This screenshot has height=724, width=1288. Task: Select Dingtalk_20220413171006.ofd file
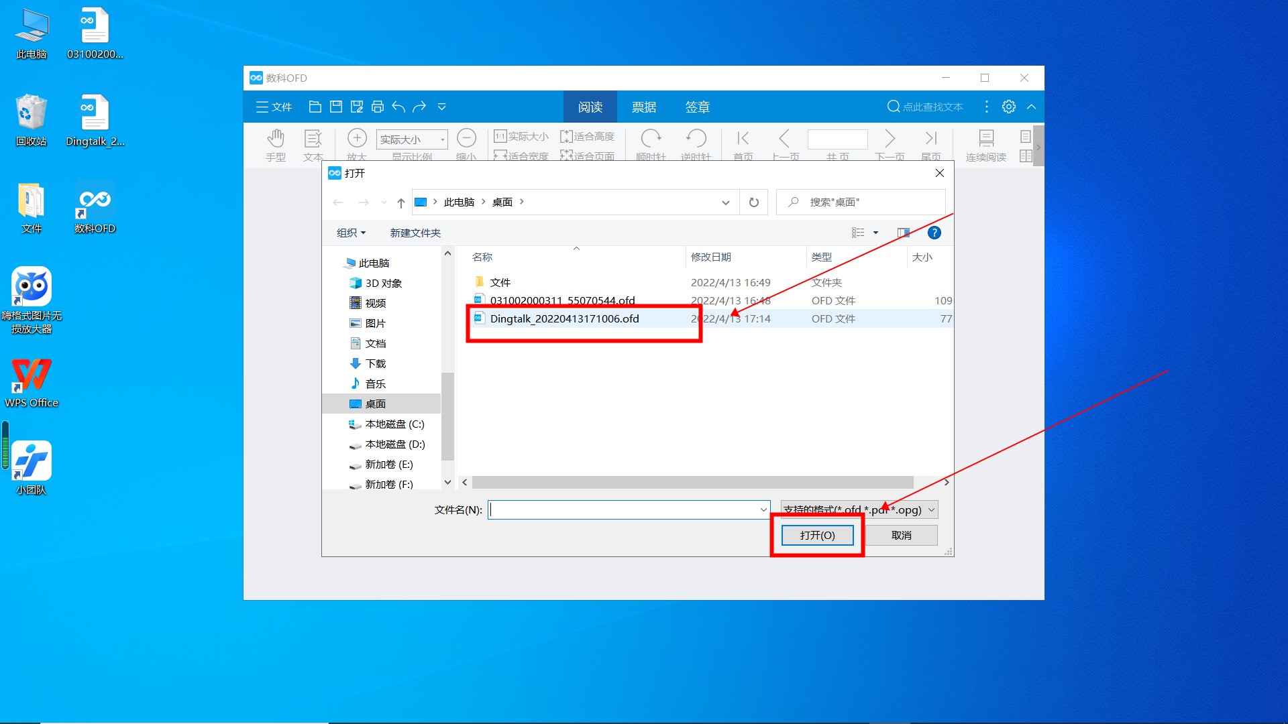(564, 319)
